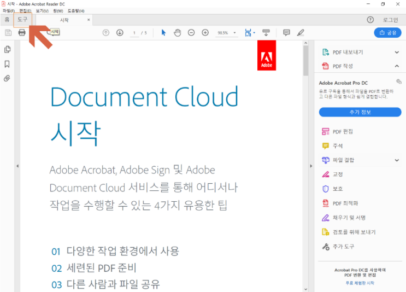Zoom in with the plus icon
406x292 pixels.
point(205,33)
